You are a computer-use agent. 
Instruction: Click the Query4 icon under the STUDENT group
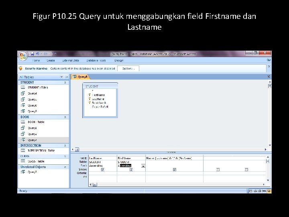tap(23, 93)
